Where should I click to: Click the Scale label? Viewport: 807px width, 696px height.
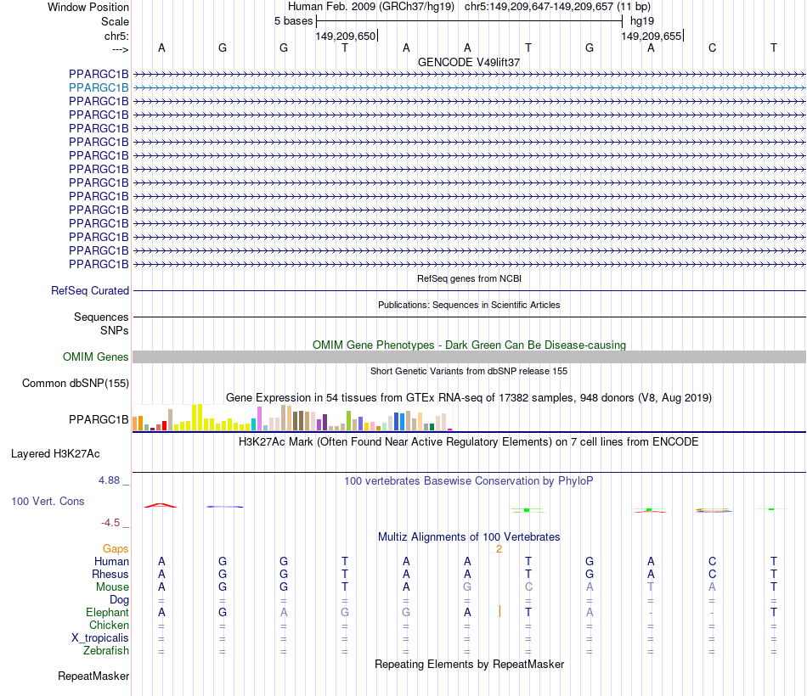115,21
